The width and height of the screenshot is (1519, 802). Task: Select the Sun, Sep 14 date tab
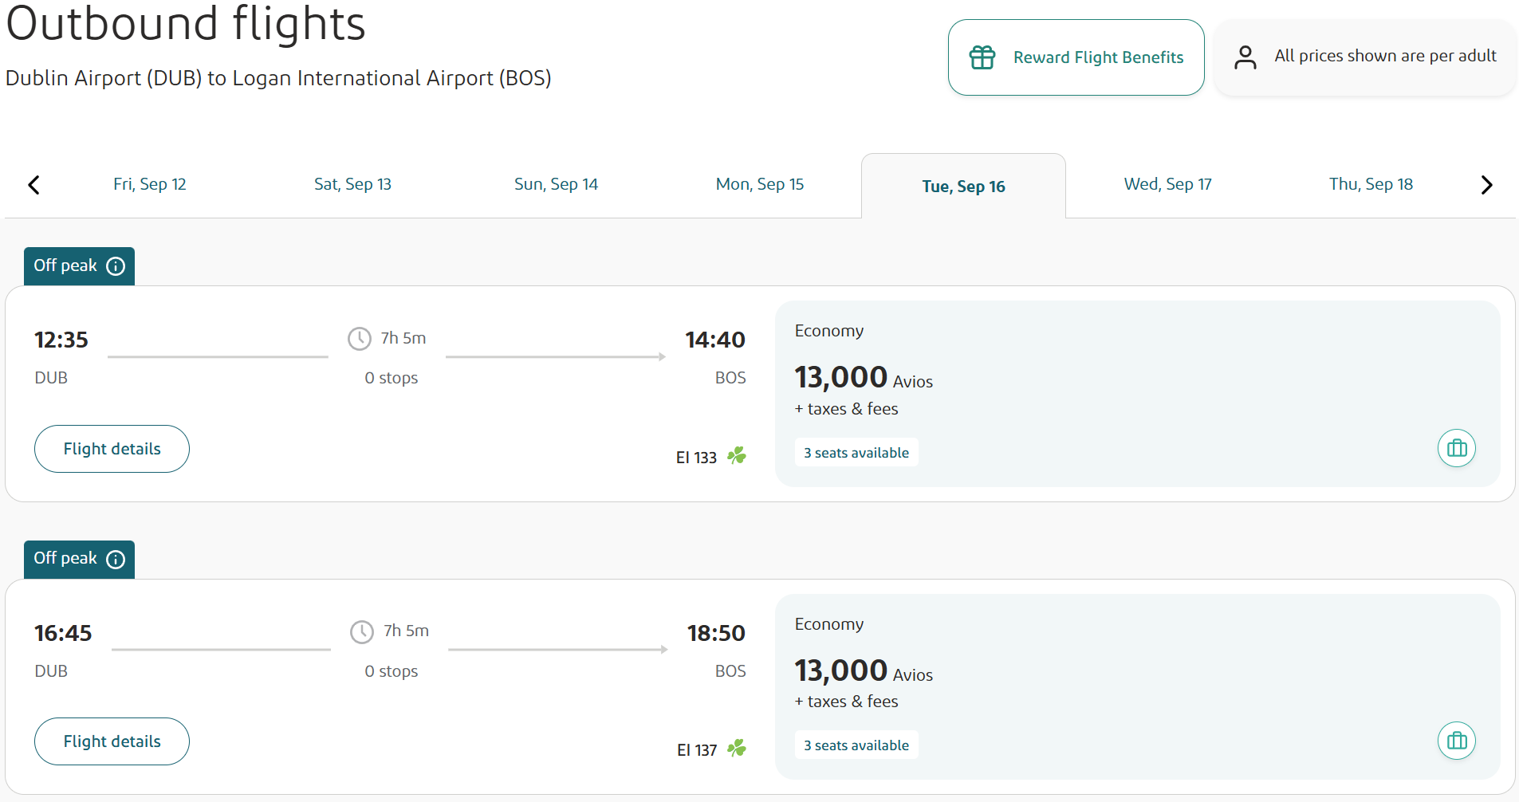[x=556, y=184]
